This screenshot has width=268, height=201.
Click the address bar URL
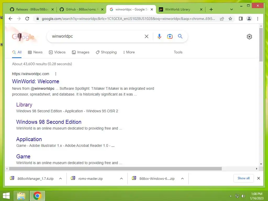[x=128, y=19]
